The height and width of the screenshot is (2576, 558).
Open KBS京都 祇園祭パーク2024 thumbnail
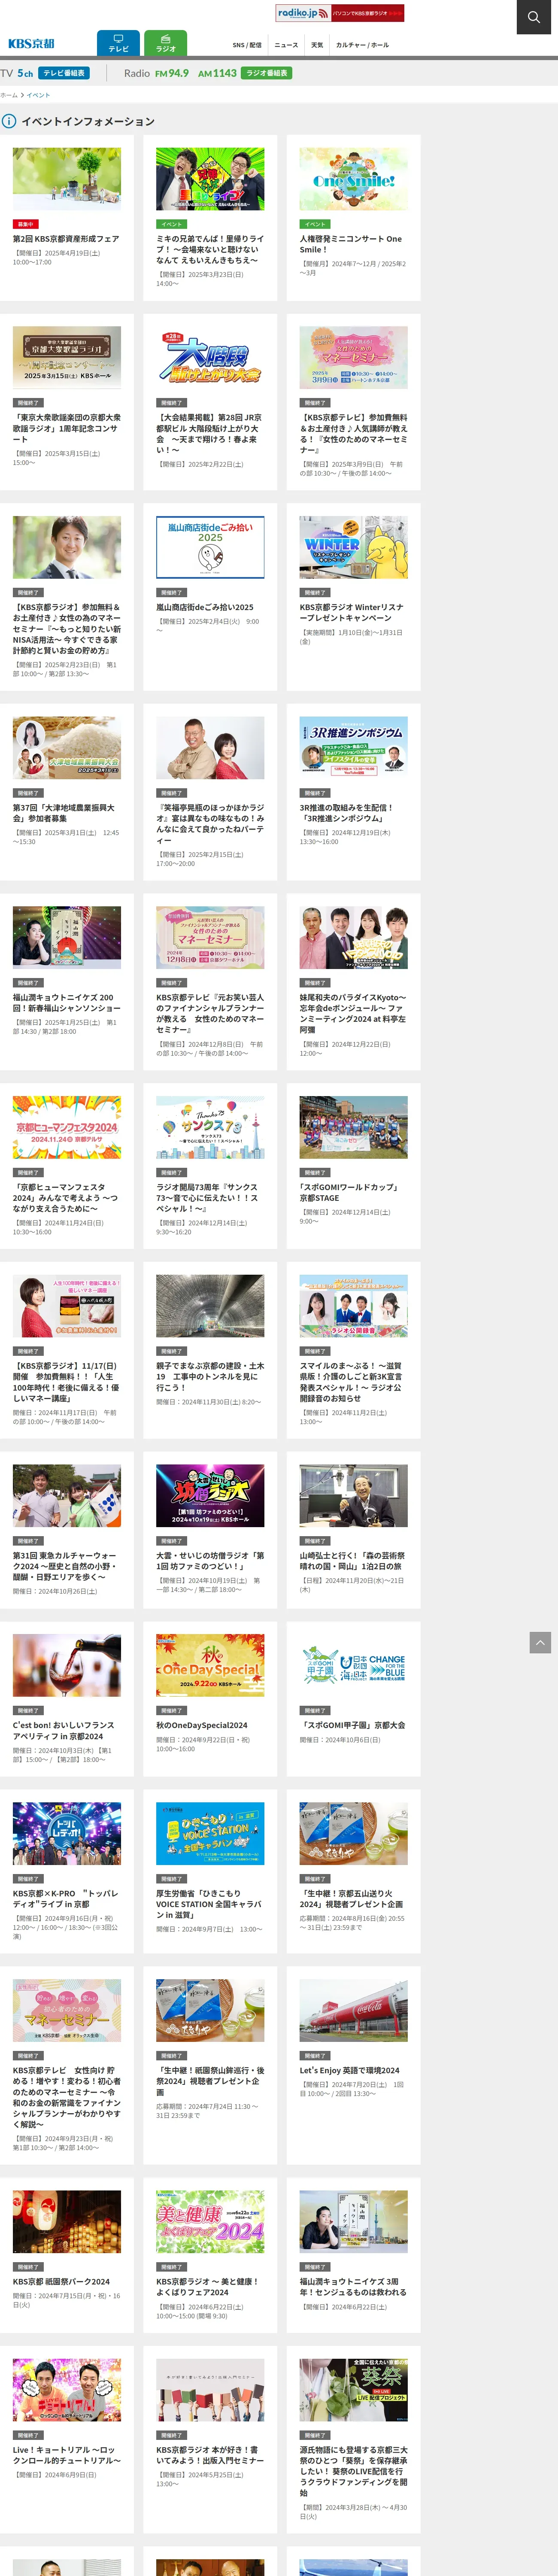click(x=67, y=2221)
